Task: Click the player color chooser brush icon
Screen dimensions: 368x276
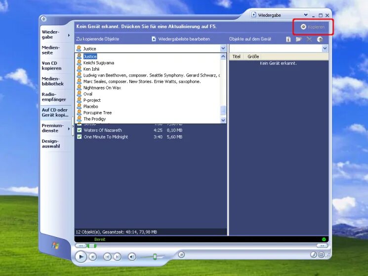Action: click(x=314, y=255)
